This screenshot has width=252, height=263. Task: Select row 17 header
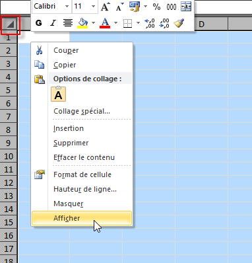9,248
